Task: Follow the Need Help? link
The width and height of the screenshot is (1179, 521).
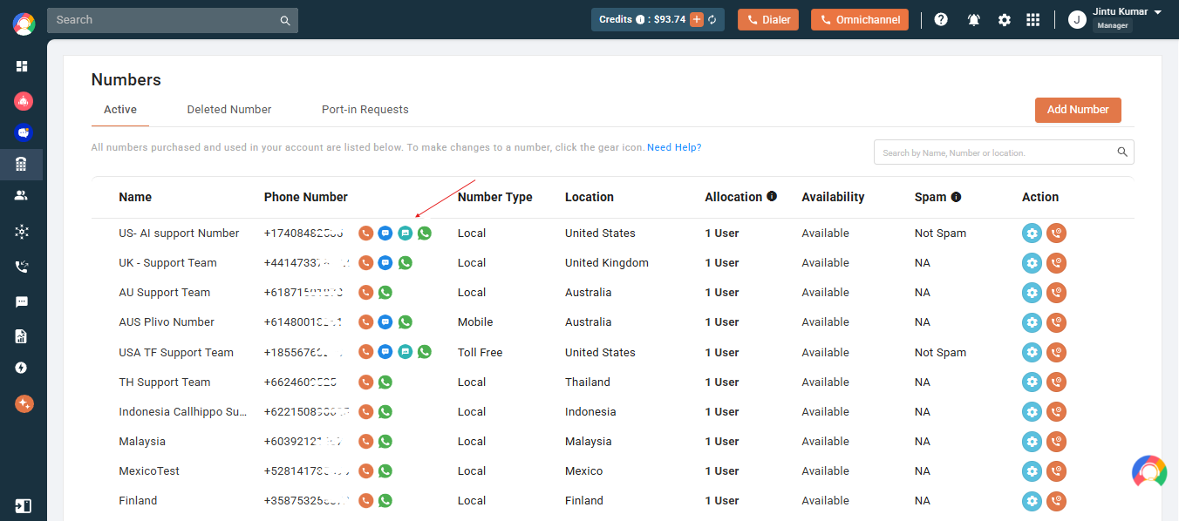Action: (674, 147)
